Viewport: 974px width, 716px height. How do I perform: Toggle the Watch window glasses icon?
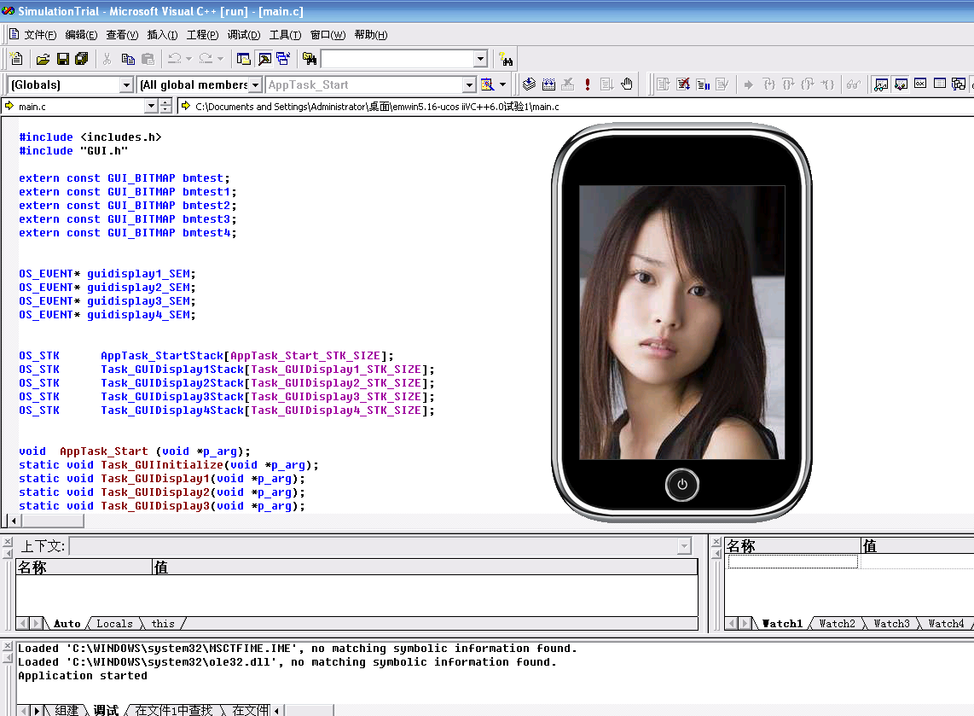pos(881,84)
